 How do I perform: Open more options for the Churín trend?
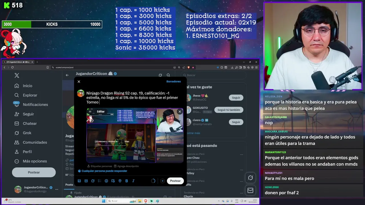click(242, 193)
